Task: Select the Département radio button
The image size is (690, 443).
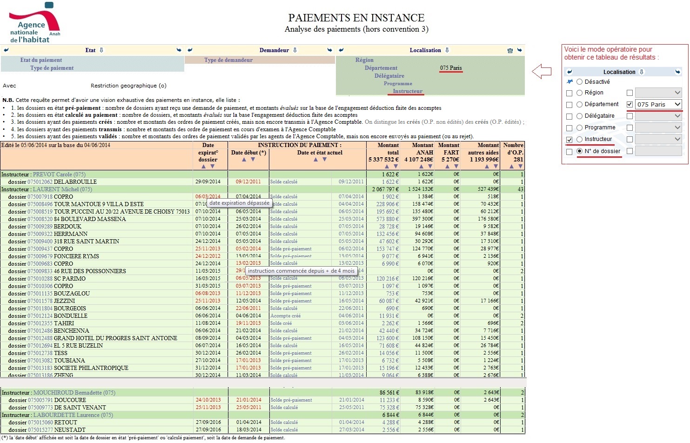Action: tap(579, 105)
